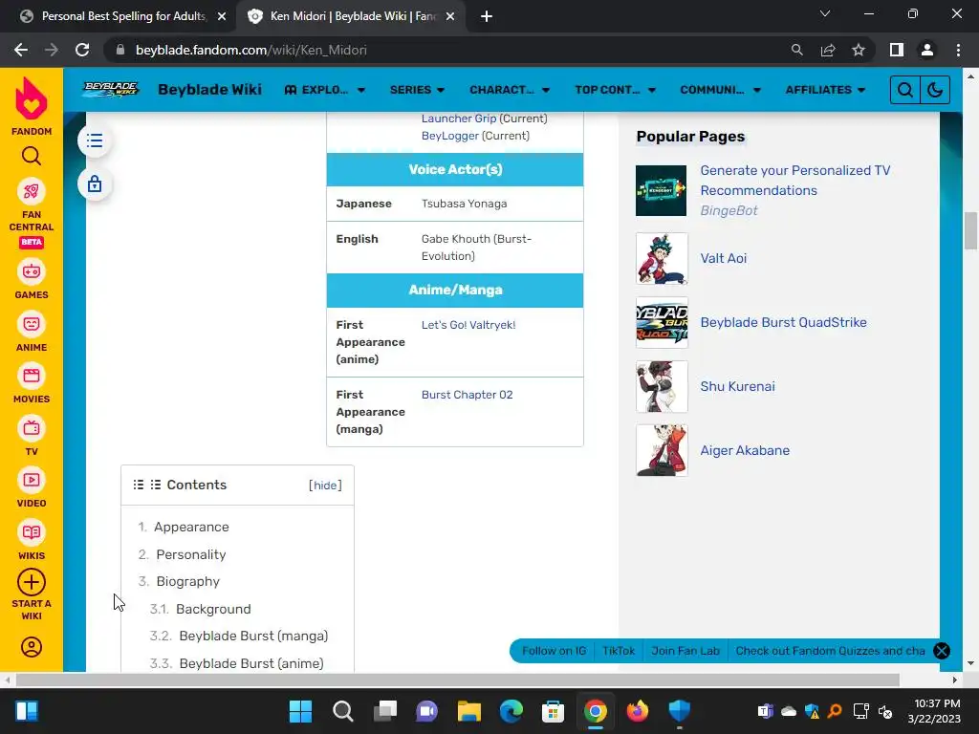The height and width of the screenshot is (734, 979).
Task: Open Firefox from the taskbar
Action: pyautogui.click(x=638, y=711)
